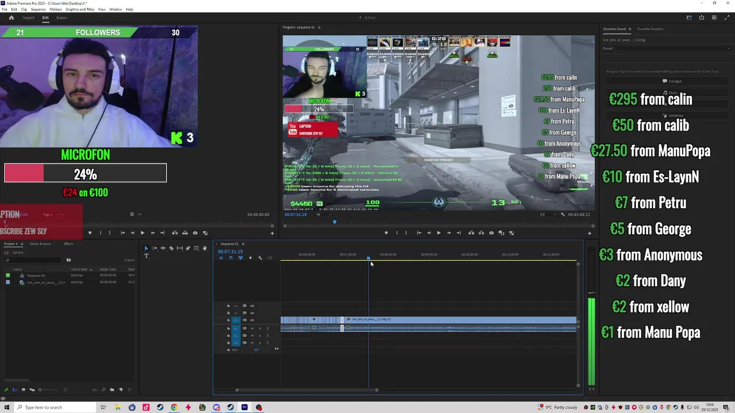Open the Import workspace tab
Viewport: 735px width, 413px height.
click(29, 18)
